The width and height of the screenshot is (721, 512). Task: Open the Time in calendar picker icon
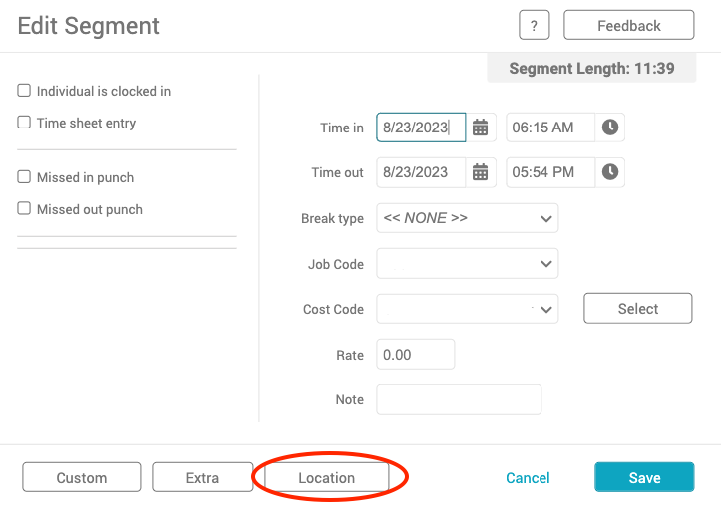[480, 128]
